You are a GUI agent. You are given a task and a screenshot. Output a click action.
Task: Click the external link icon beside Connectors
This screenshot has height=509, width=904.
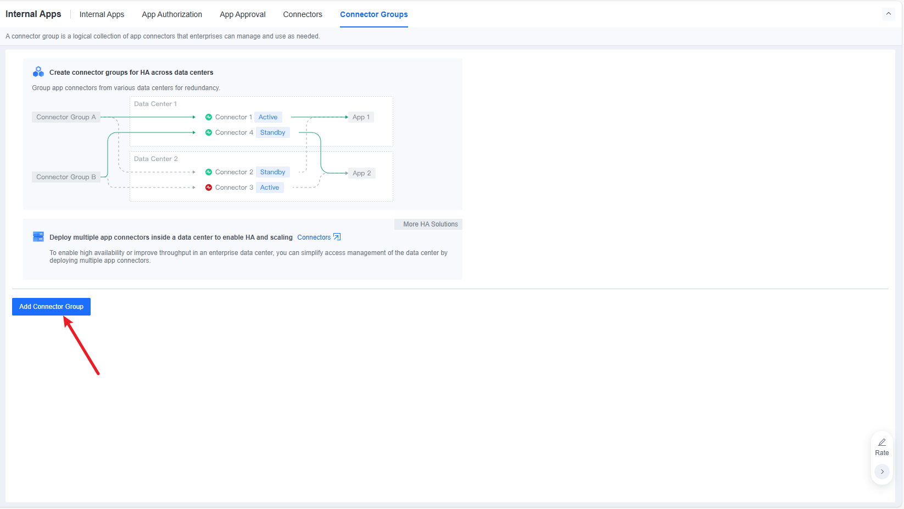[337, 237]
